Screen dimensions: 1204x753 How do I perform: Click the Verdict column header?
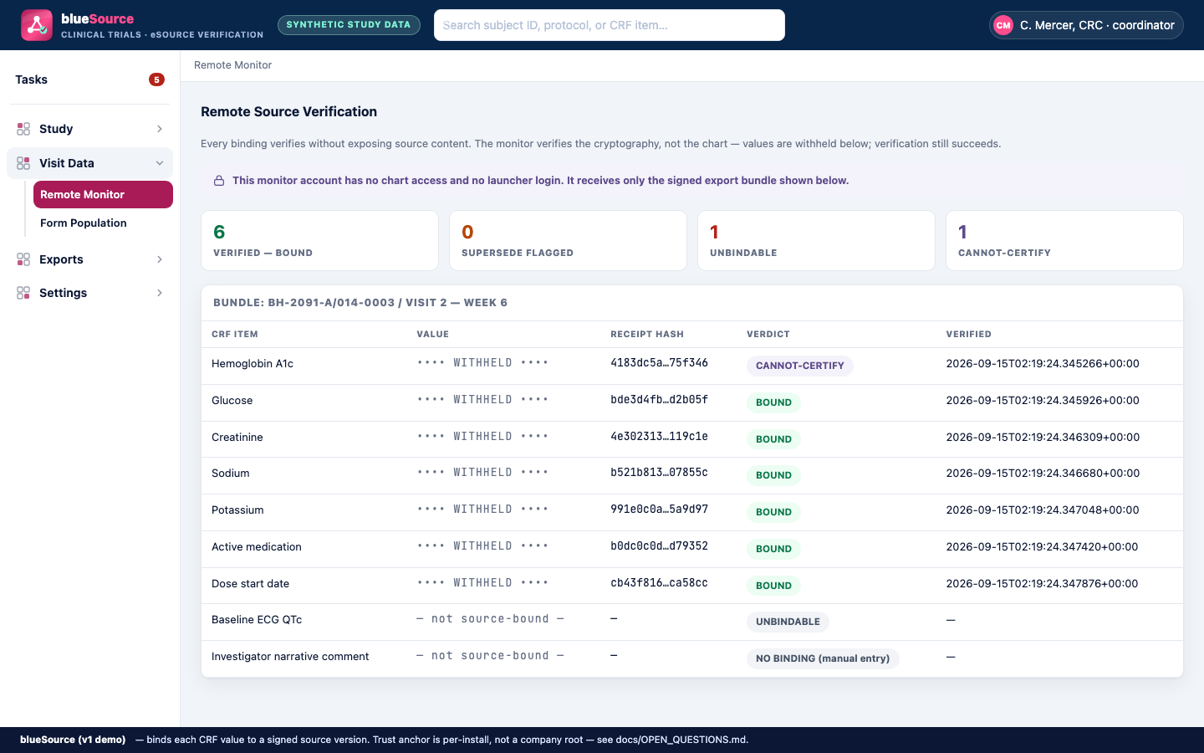768,335
